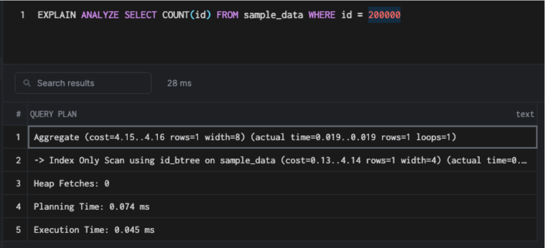Click line number 1 in editor gutter
This screenshot has height=248, width=545.
tap(22, 15)
